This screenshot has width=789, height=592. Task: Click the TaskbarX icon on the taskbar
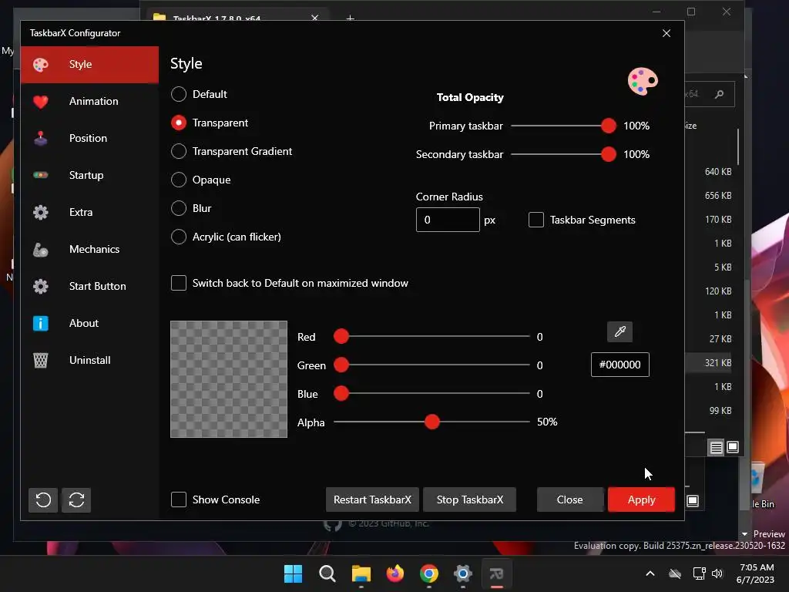tap(497, 573)
